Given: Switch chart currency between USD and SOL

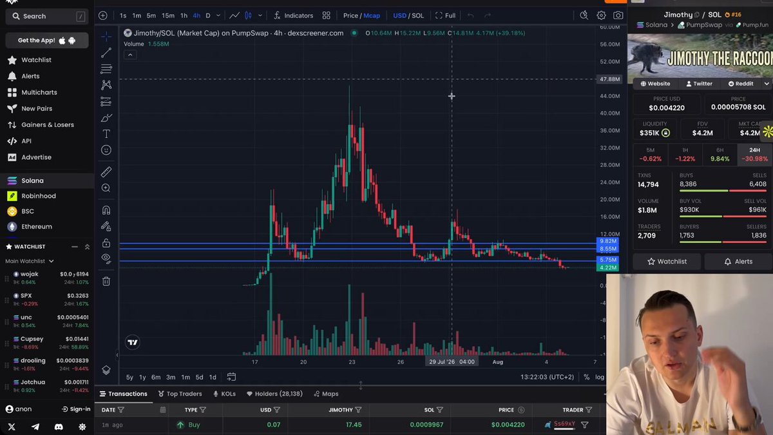Looking at the screenshot, I should [408, 15].
